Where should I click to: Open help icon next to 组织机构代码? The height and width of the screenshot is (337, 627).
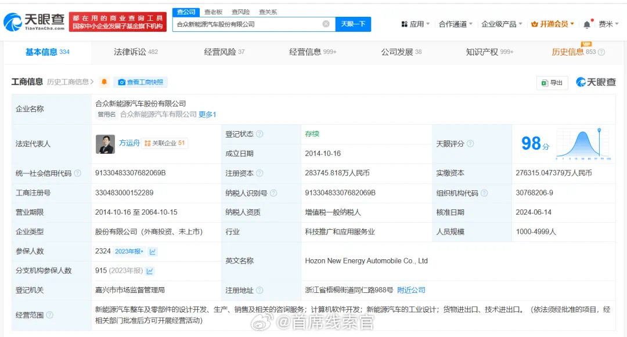tap(484, 193)
